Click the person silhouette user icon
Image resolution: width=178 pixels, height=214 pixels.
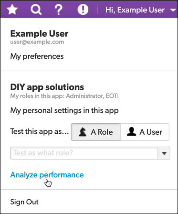(x=131, y=132)
